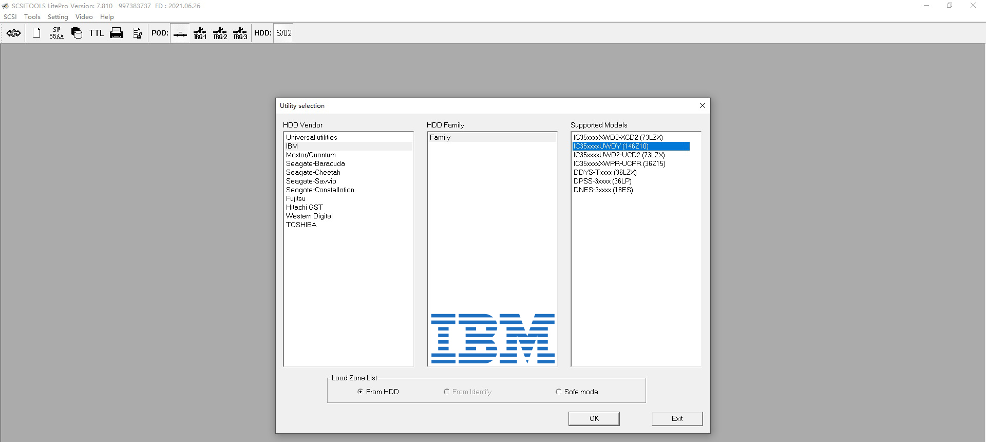Select Seagate-Constellation vendor
Image resolution: width=986 pixels, height=442 pixels.
click(x=348, y=190)
